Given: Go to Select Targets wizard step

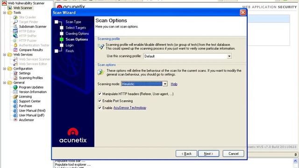Looking at the screenshot, I should click(76, 28).
